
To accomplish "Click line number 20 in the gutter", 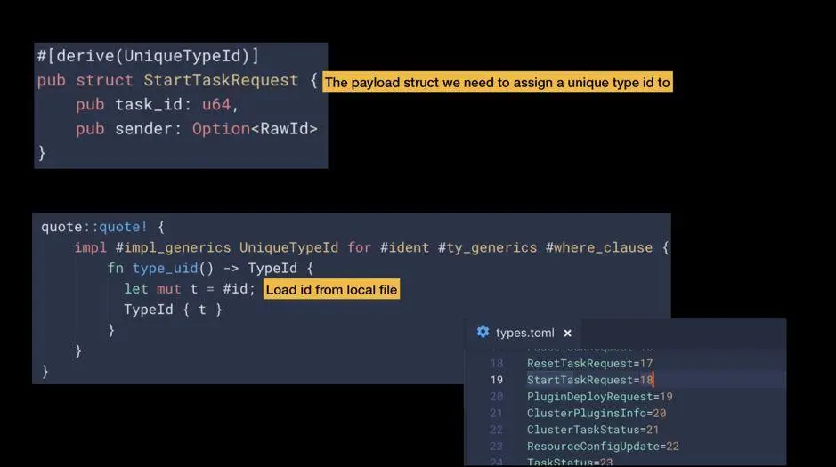I will [497, 397].
